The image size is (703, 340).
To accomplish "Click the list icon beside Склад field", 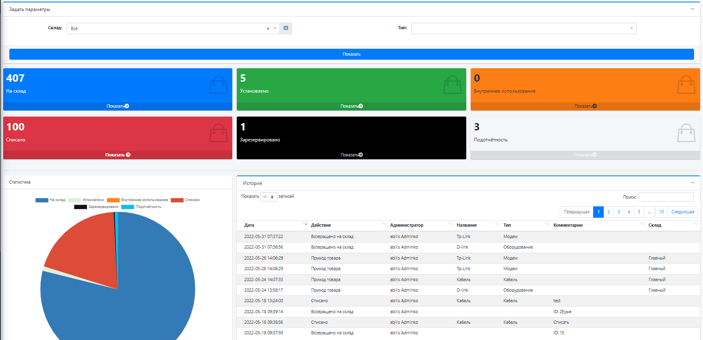I will point(286,28).
